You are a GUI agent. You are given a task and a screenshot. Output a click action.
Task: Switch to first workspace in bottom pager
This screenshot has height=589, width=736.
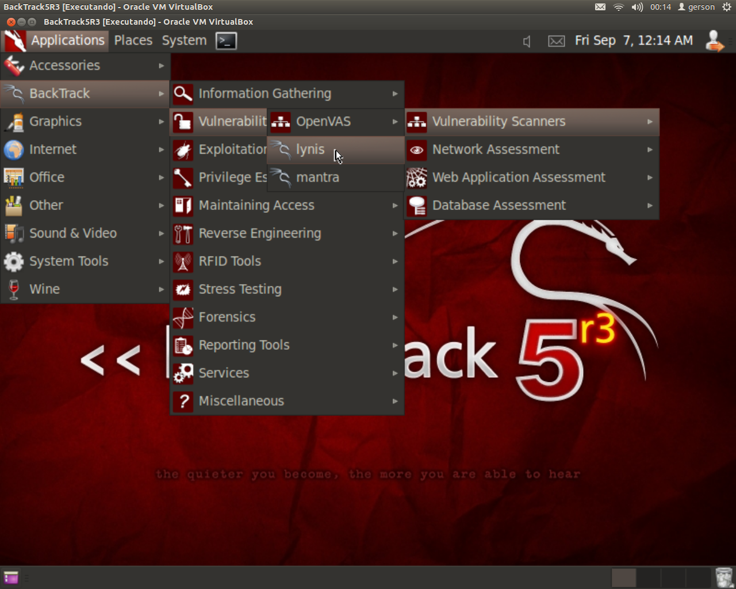tap(623, 577)
